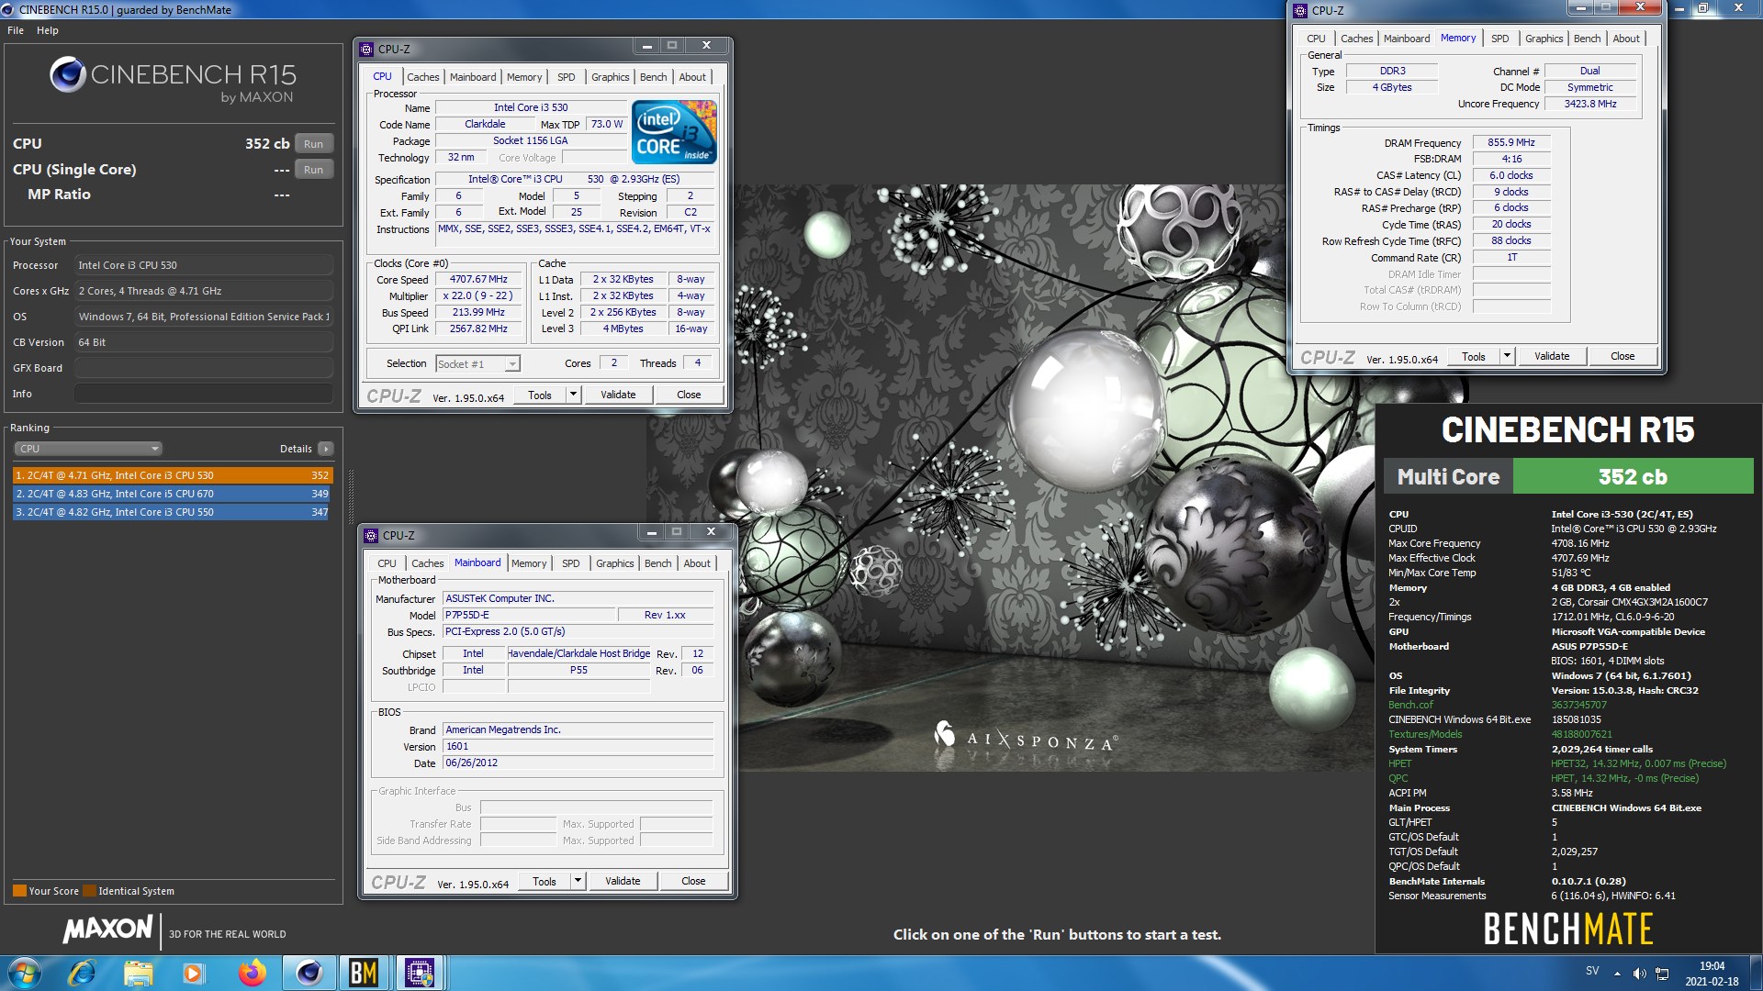The height and width of the screenshot is (991, 1763).
Task: Open Windows Explorer folder icon in taskbar
Action: click(138, 973)
